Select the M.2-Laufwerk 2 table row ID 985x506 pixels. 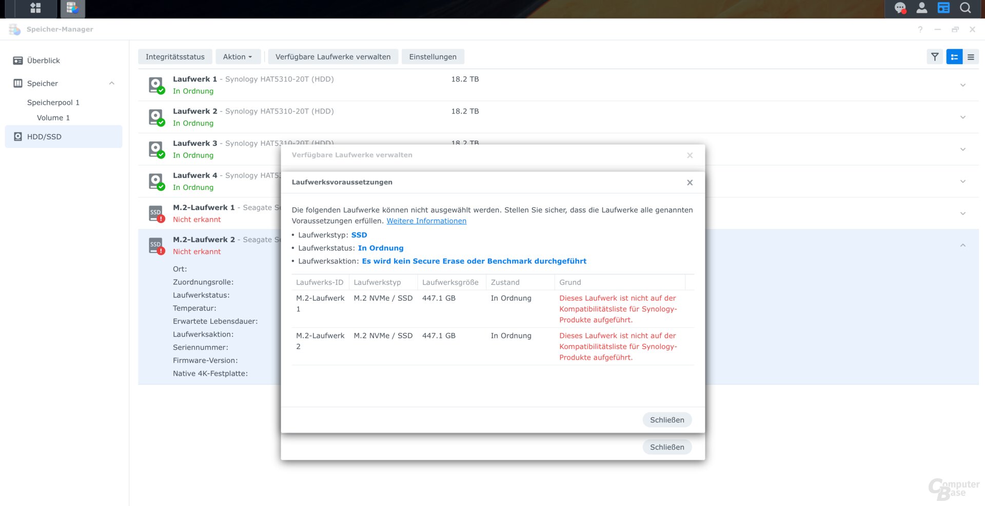(x=320, y=341)
